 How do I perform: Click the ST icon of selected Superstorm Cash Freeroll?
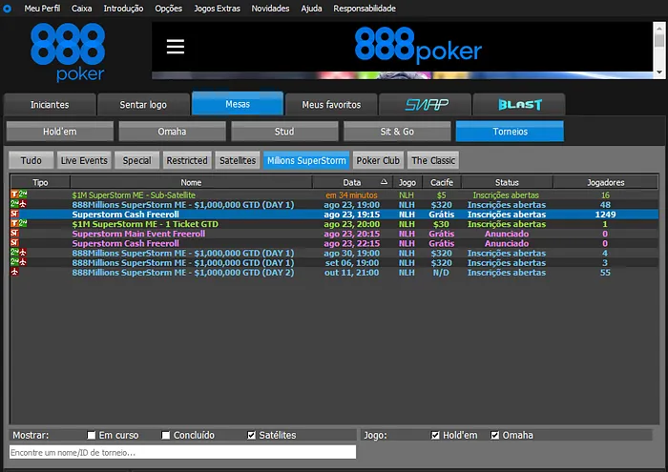pos(14,214)
